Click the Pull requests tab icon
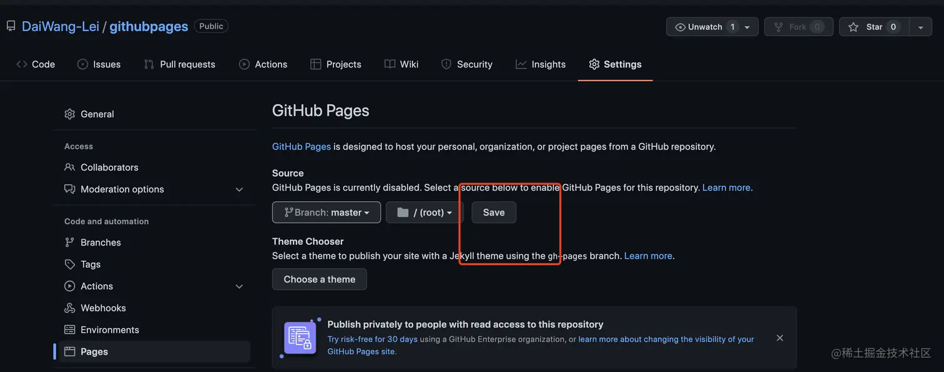 coord(149,64)
